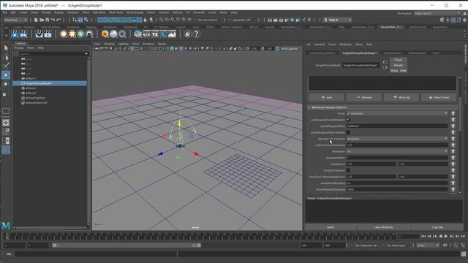Click the yellow sun light shelf icon
This screenshot has height=263, width=468.
click(72, 34)
